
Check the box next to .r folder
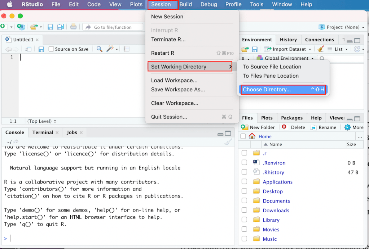244,153
